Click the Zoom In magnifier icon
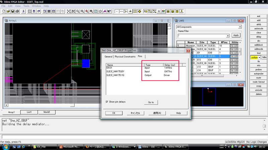 82,11
